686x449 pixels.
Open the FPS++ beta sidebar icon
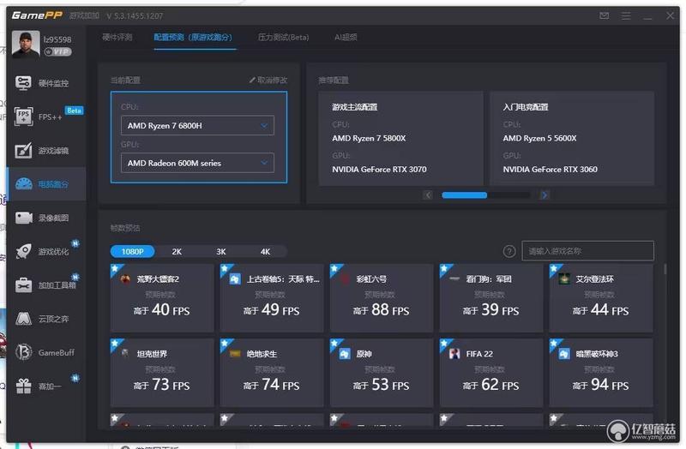coord(23,117)
